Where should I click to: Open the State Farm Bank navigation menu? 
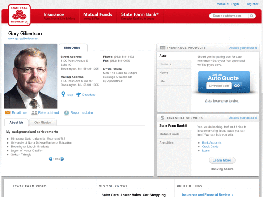[140, 16]
